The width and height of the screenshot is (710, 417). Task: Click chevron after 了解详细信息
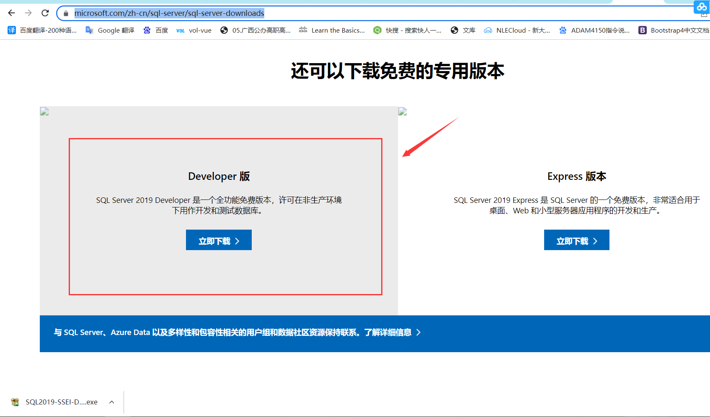click(x=418, y=333)
